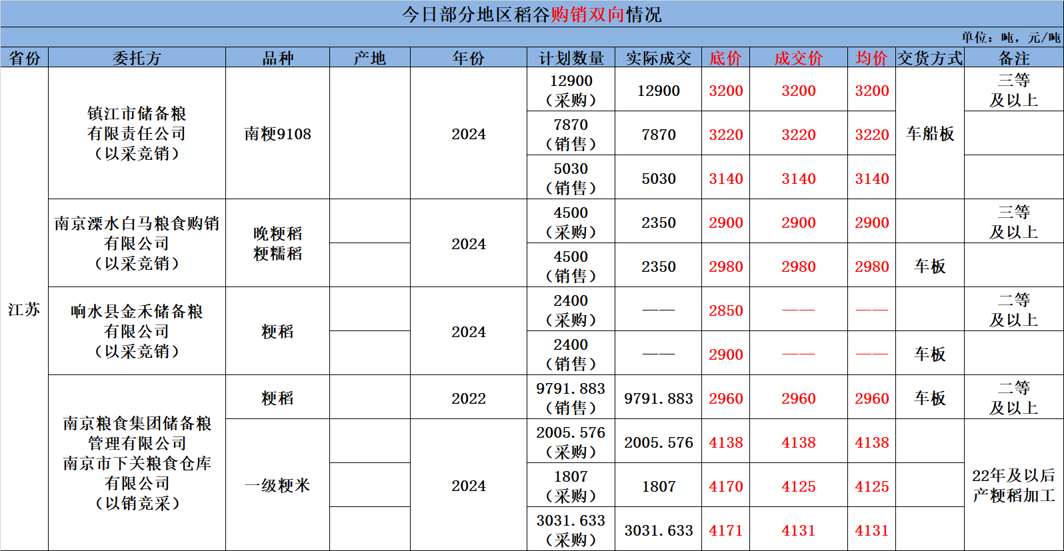Click the 22年及以后产粳稻加工 remark cell

pos(1014,485)
